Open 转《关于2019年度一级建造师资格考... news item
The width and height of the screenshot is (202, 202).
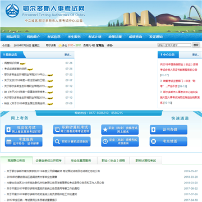coord(25,92)
